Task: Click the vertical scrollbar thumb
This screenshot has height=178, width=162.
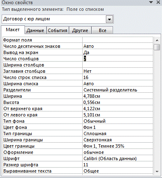Action: [x=157, y=47]
